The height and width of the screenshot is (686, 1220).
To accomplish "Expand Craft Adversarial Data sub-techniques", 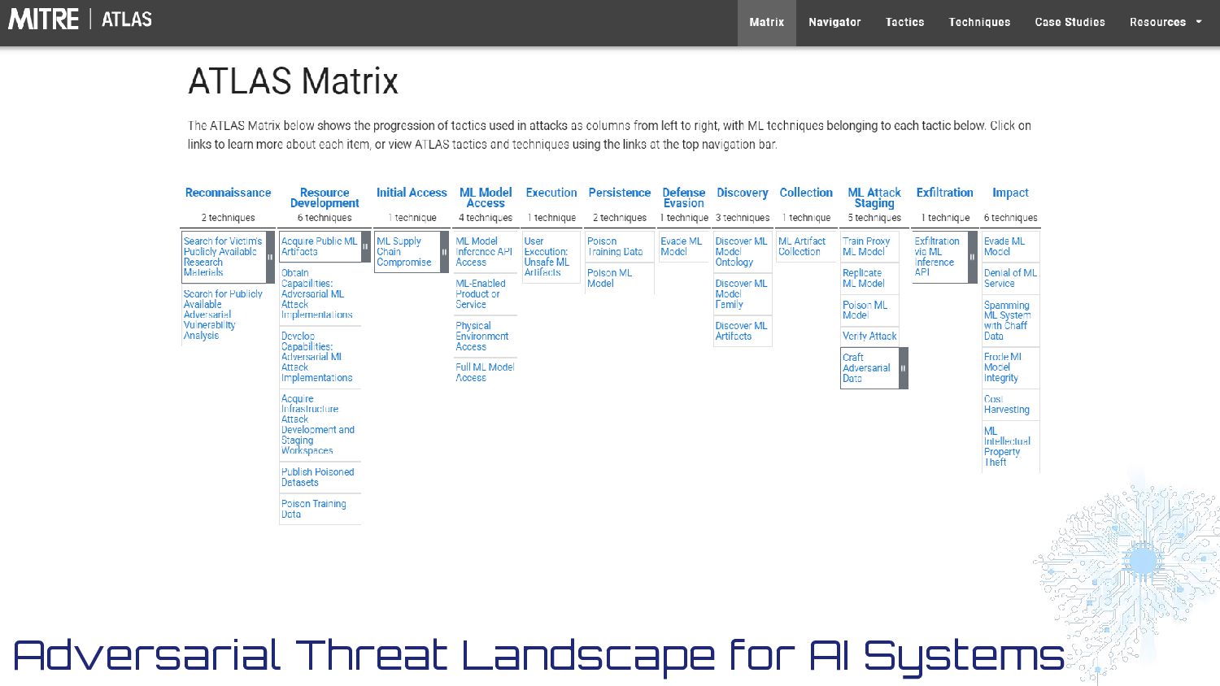I will 903,368.
